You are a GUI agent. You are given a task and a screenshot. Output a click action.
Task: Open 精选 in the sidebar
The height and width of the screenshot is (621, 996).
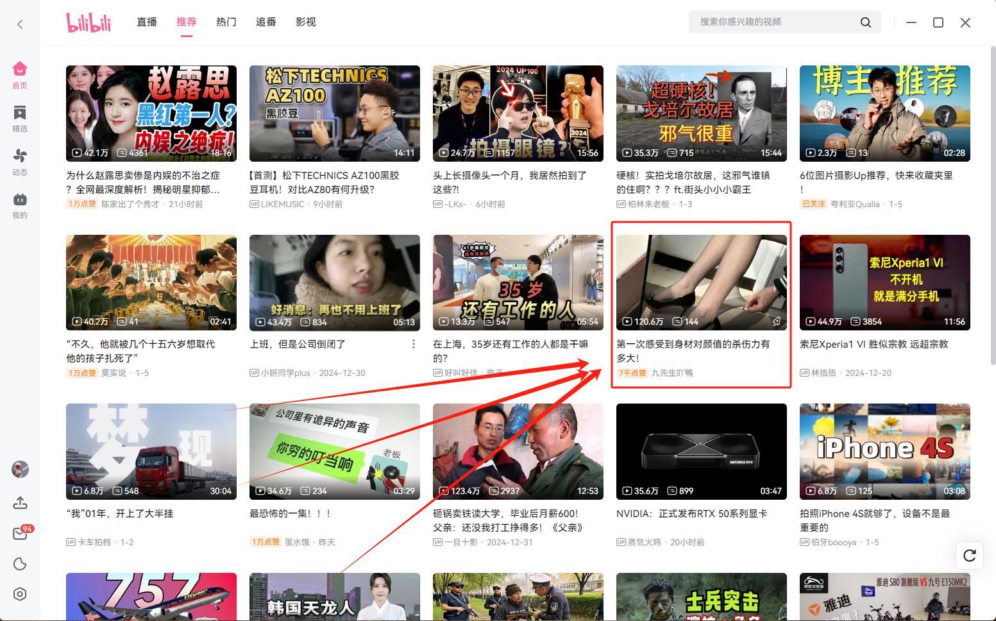coord(20,119)
